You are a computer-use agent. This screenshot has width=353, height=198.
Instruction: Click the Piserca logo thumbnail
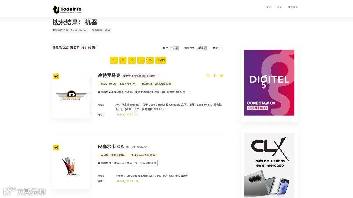point(71,167)
